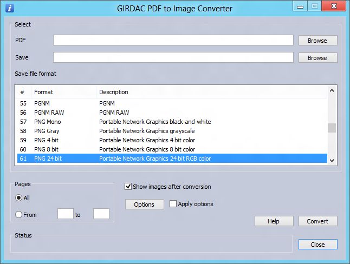
Task: Browse for the source PDF file
Action: click(x=317, y=41)
